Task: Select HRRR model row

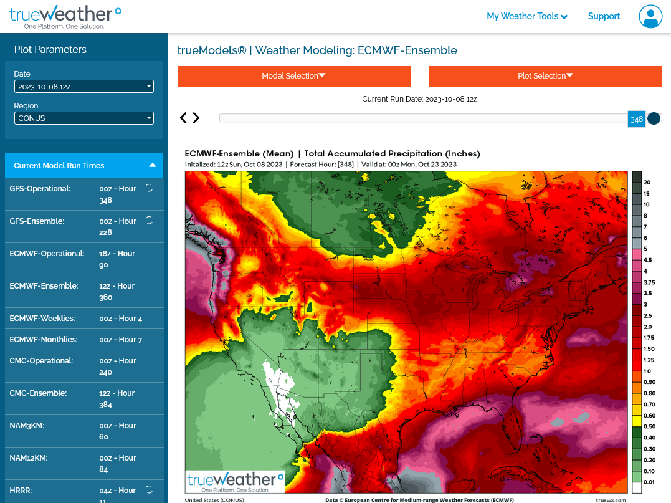Action: click(84, 492)
